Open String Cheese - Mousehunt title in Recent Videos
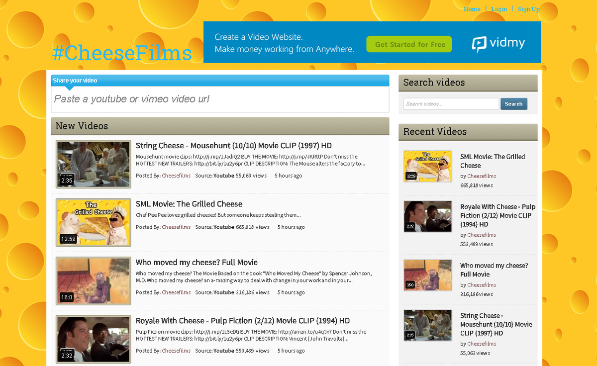 coord(496,324)
